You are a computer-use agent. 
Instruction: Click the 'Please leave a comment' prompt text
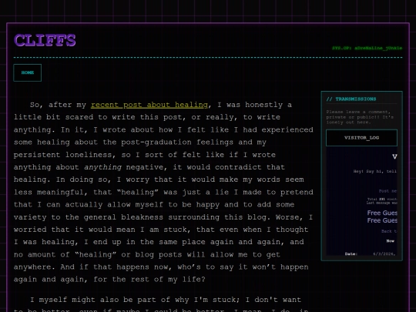point(360,117)
